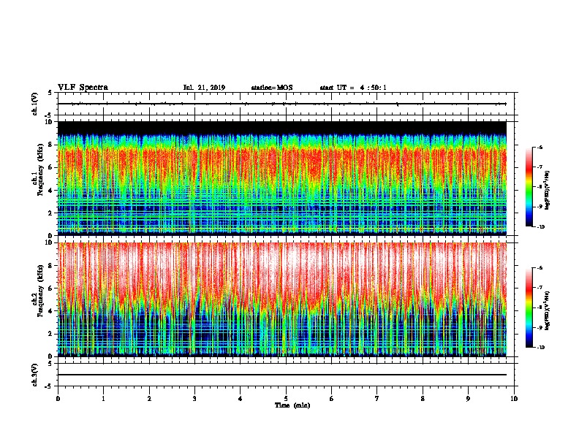Click the time axis tick label 2

tap(149, 399)
